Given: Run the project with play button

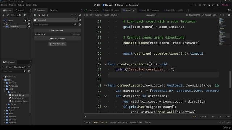Looking at the screenshot, I should click(191, 5).
